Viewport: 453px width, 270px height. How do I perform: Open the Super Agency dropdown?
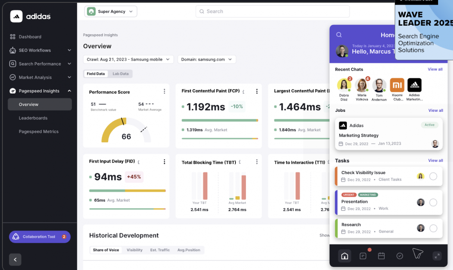point(111,12)
